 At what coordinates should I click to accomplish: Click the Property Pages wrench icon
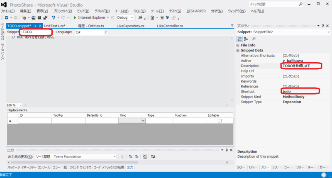(x=254, y=39)
